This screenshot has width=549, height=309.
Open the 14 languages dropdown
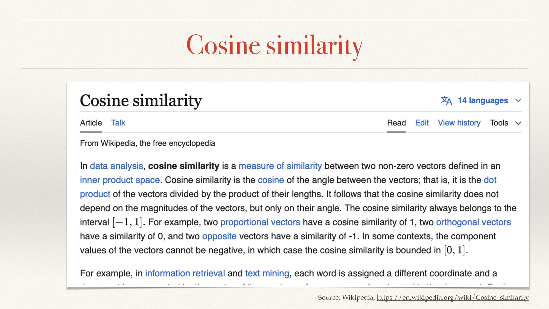tap(483, 100)
